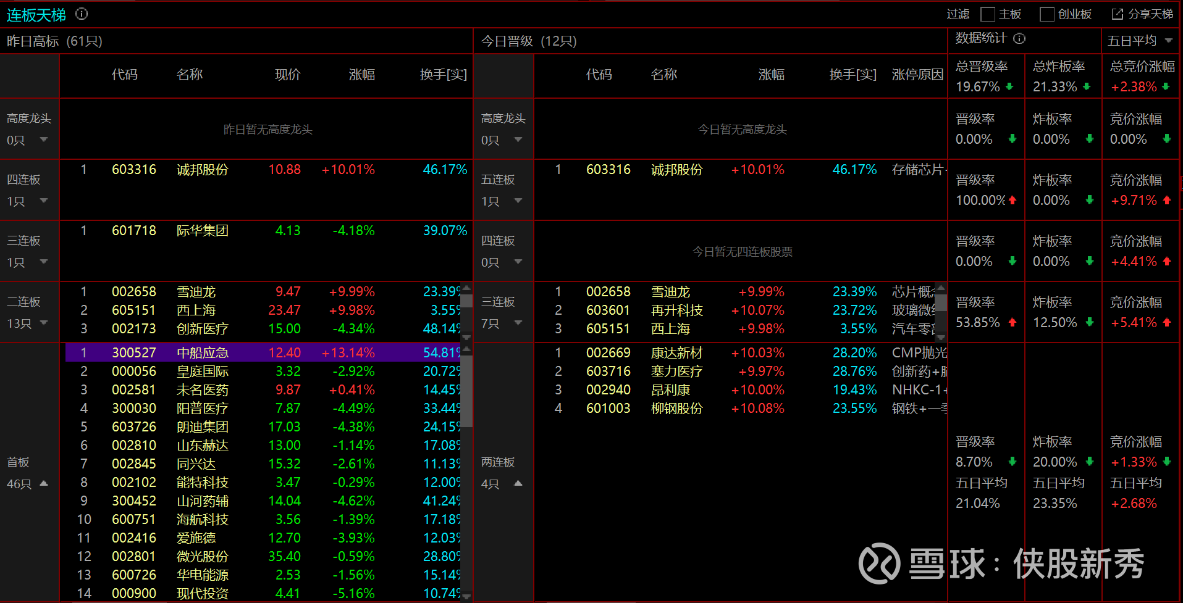Click the 首板 list scrollbar thumb

467,391
